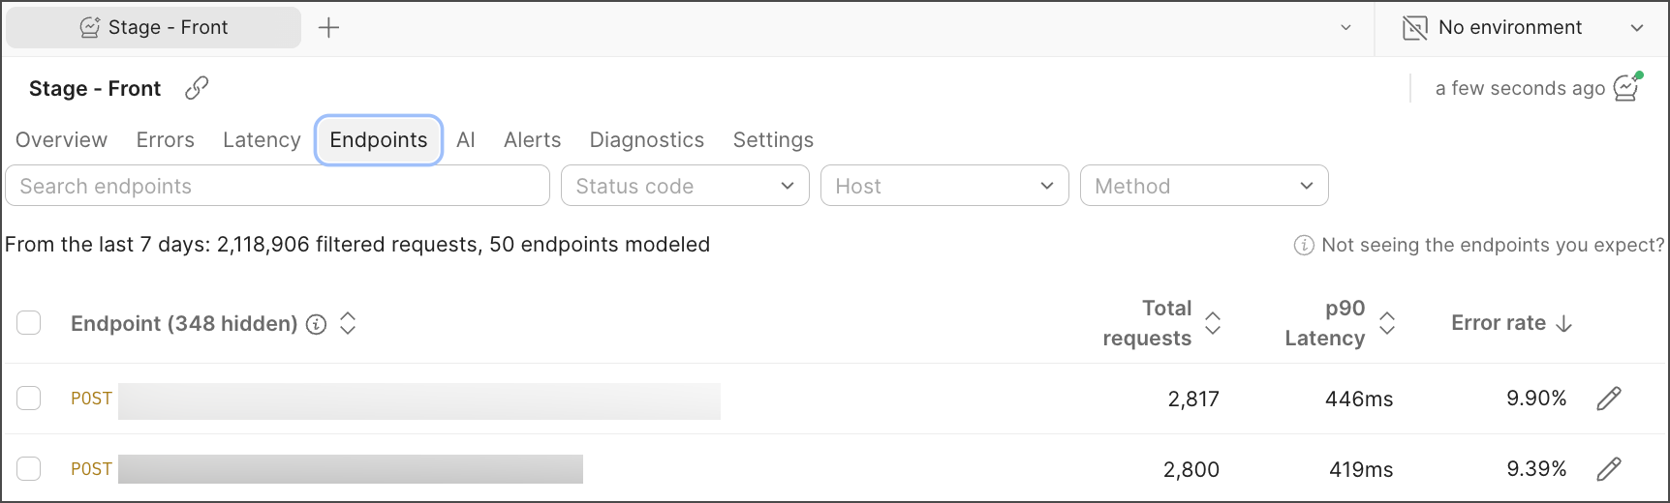
Task: Click the No environment icon
Action: (x=1415, y=28)
